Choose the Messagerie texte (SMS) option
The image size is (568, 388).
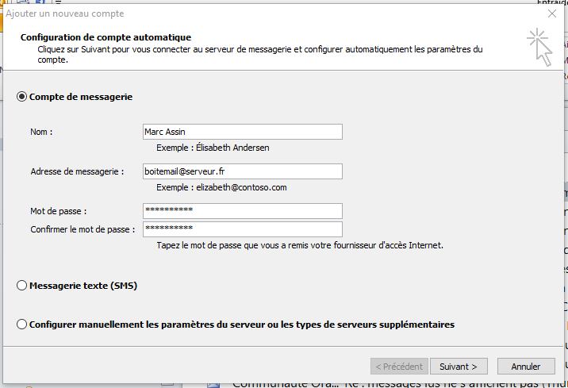(22, 286)
